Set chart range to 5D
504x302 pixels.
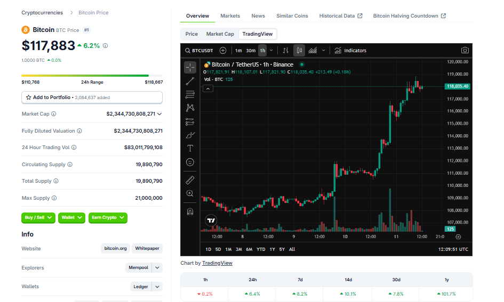pyautogui.click(x=218, y=249)
